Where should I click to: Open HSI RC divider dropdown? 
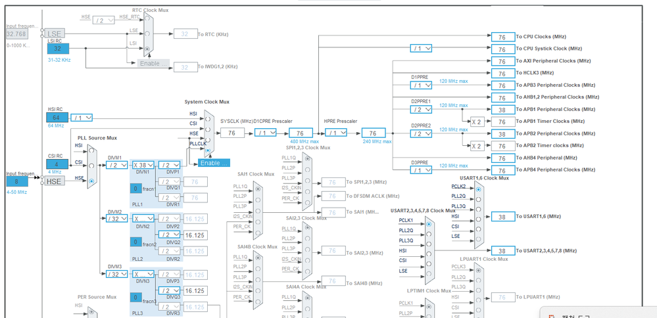tap(82, 118)
